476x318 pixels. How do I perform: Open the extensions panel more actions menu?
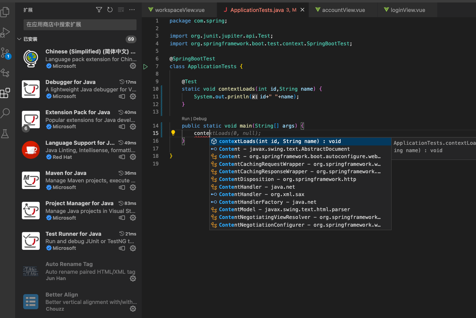click(x=132, y=10)
